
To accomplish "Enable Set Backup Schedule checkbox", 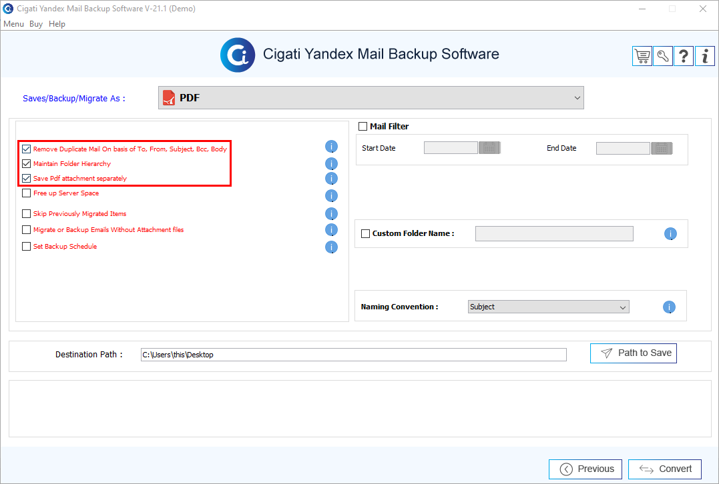I will 27,246.
